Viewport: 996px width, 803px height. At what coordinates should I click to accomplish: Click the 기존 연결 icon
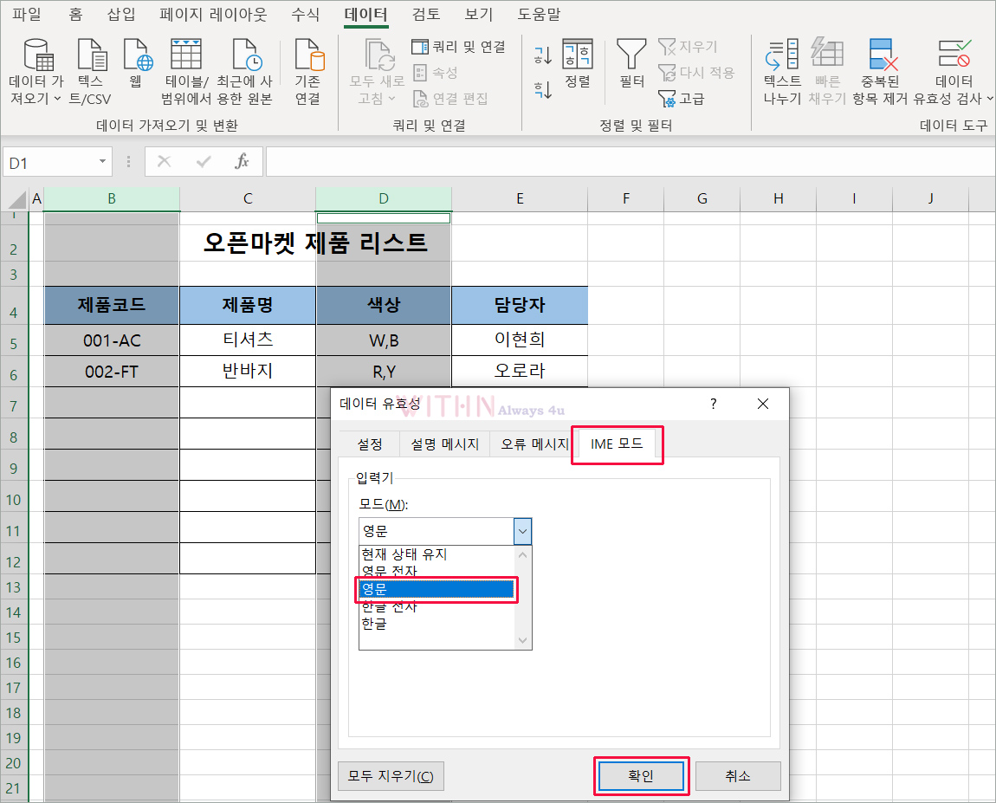308,55
